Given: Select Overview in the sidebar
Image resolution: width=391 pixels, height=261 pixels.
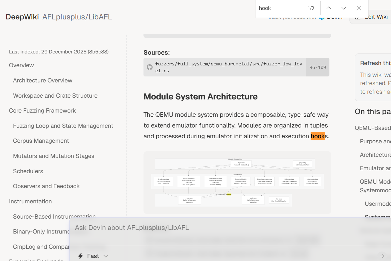Looking at the screenshot, I should pyautogui.click(x=21, y=65).
